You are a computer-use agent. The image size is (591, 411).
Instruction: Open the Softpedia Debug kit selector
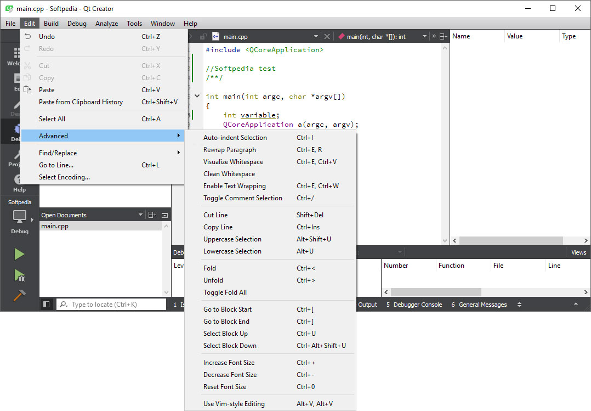coord(19,219)
